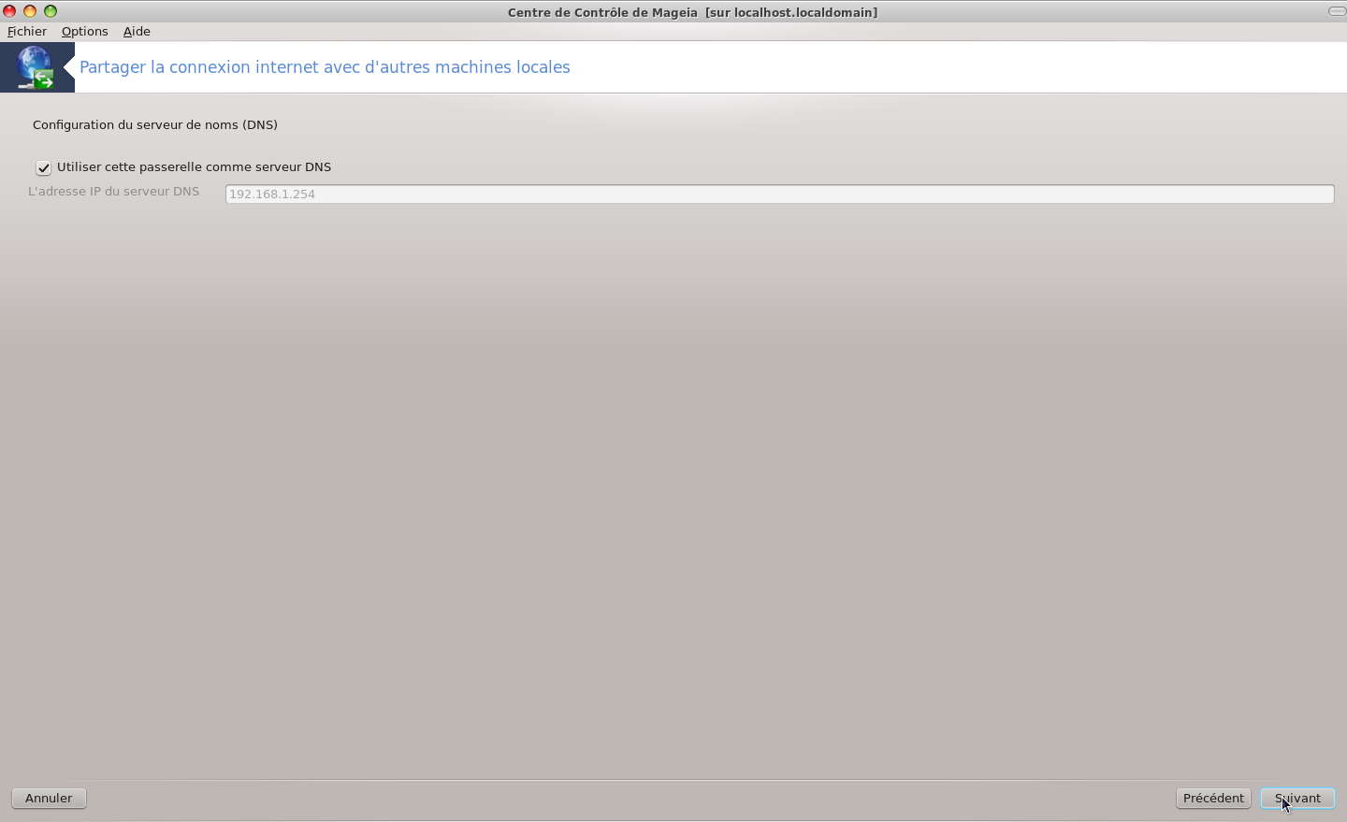Click the pill-shaped titlebar button at right
The width and height of the screenshot is (1347, 822).
[1337, 11]
